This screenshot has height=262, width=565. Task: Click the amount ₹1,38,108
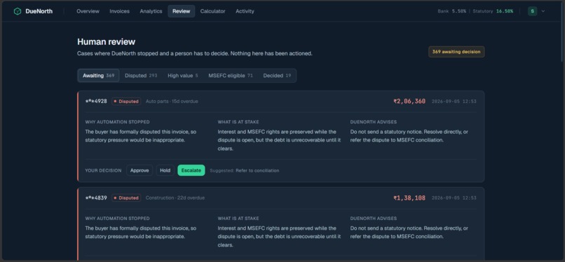pos(409,198)
